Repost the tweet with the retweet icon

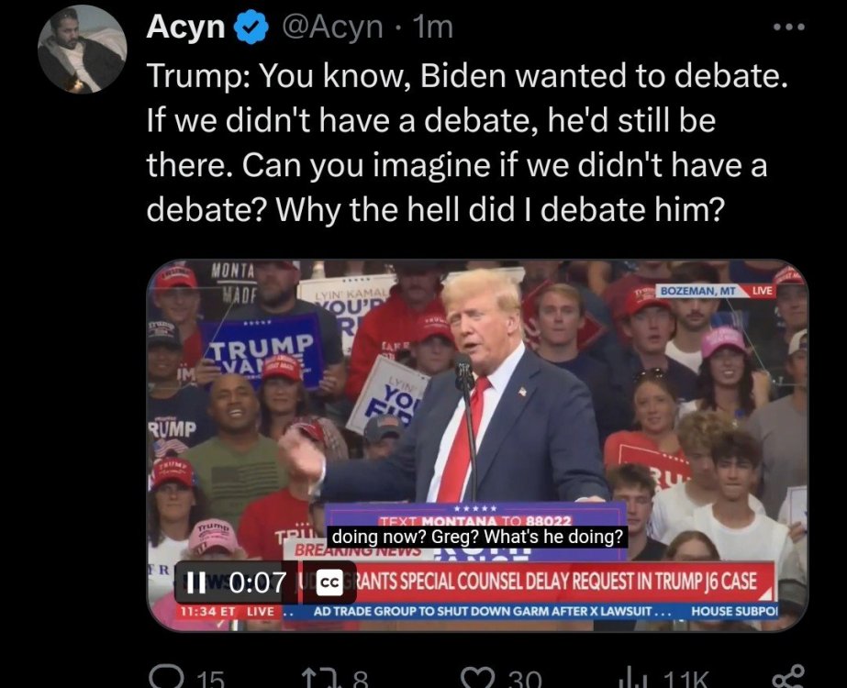pos(319,677)
